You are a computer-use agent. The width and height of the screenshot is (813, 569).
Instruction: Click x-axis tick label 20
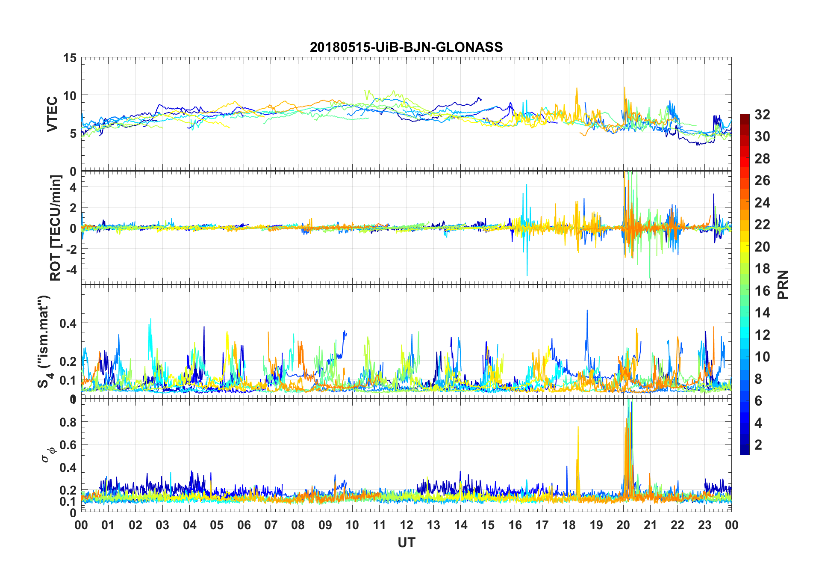point(623,525)
